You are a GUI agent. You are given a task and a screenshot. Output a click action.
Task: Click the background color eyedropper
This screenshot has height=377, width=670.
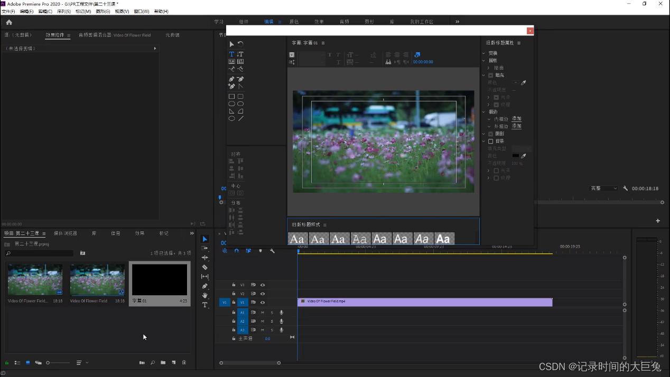pos(524,156)
